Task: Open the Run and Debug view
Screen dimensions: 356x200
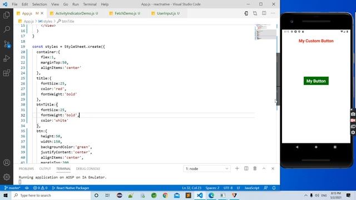Action: (7, 58)
